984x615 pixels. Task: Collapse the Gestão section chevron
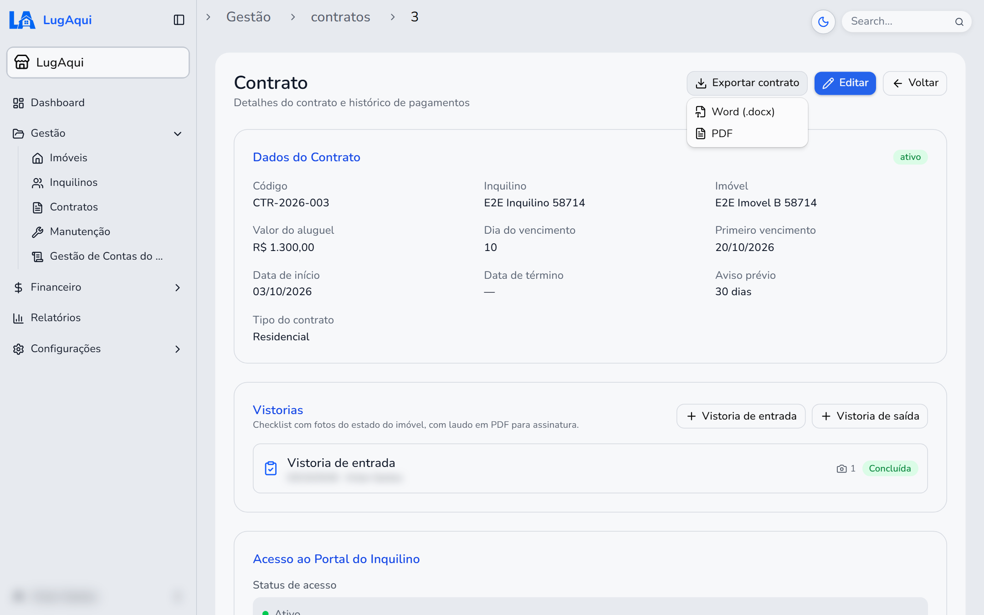pyautogui.click(x=178, y=133)
